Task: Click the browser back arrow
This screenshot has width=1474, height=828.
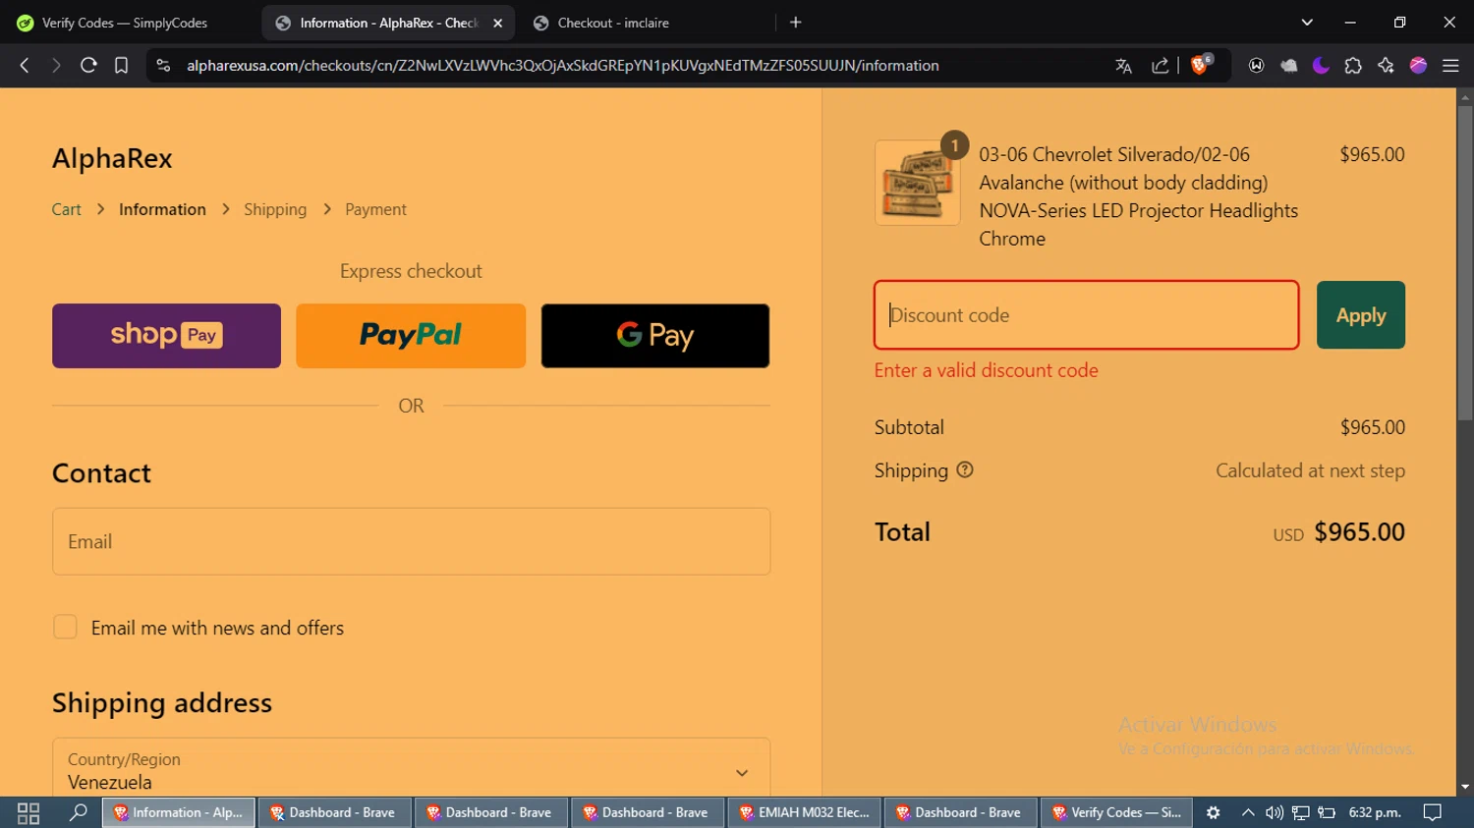Action: tap(25, 66)
